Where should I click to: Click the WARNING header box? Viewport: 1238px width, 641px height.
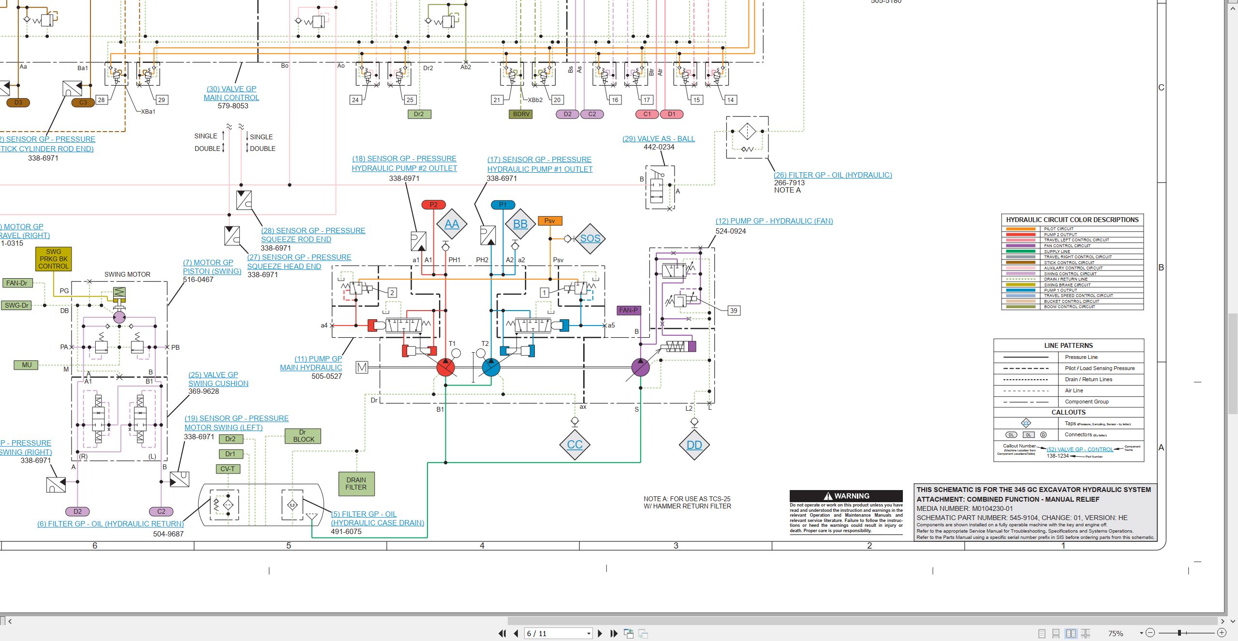tap(846, 496)
